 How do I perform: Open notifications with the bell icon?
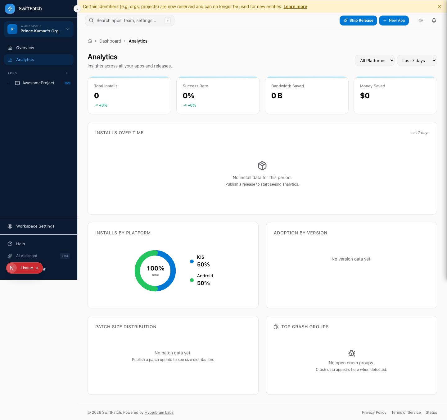click(x=434, y=21)
